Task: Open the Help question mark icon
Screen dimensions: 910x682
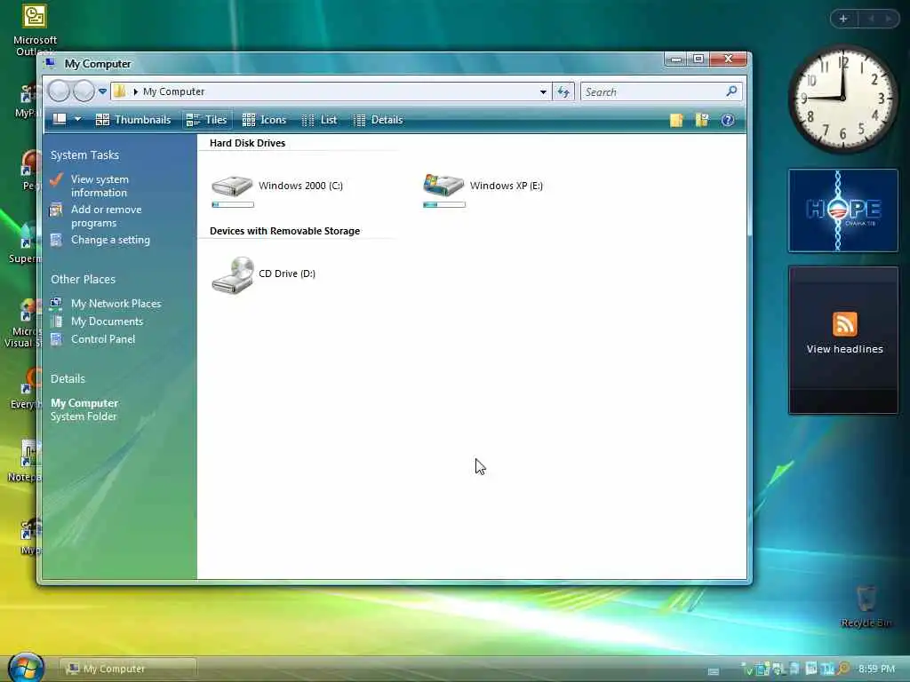Action: 727,120
